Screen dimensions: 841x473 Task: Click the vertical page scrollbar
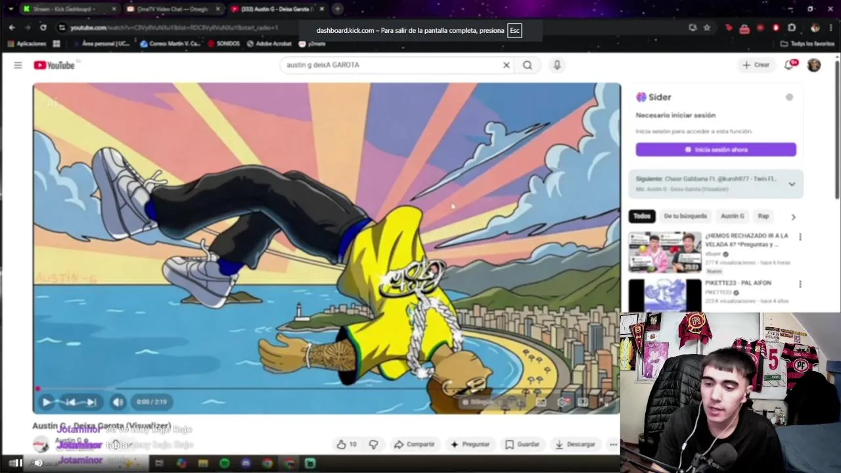click(836, 131)
